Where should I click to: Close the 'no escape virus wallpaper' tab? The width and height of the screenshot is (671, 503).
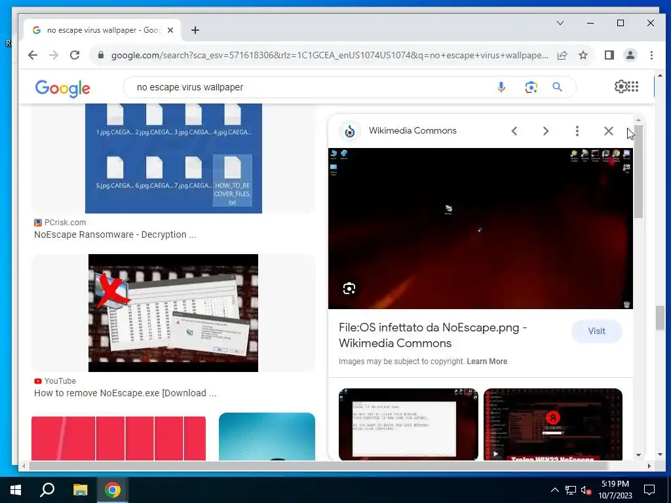pos(170,30)
